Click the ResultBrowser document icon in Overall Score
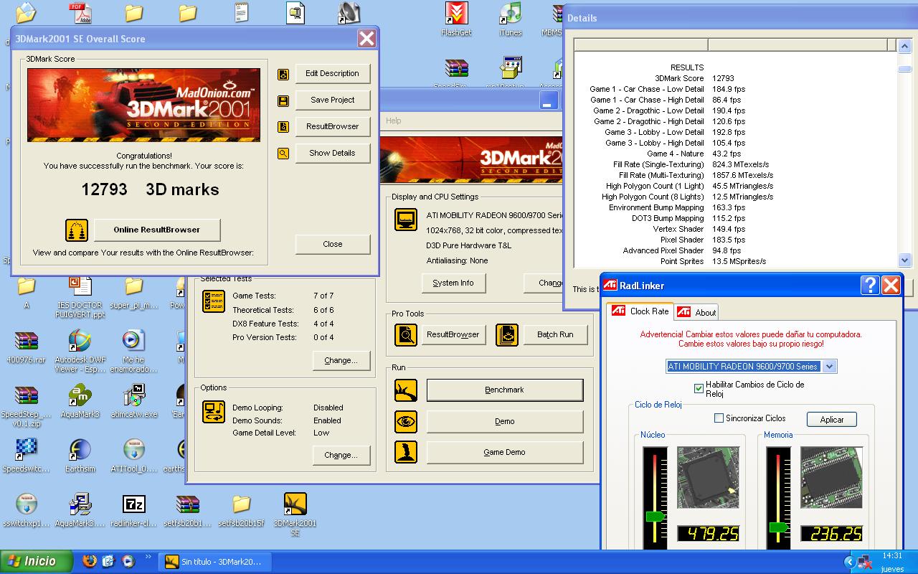The image size is (918, 574). point(283,127)
